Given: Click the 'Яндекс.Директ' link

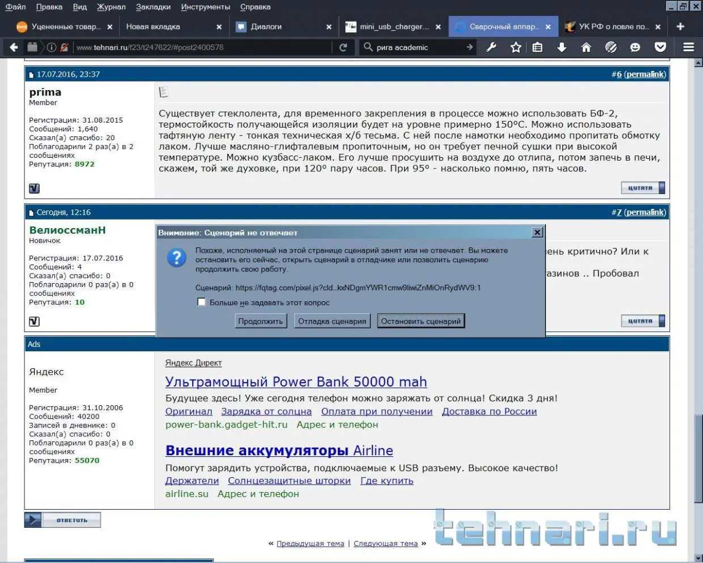Looking at the screenshot, I should (x=193, y=363).
